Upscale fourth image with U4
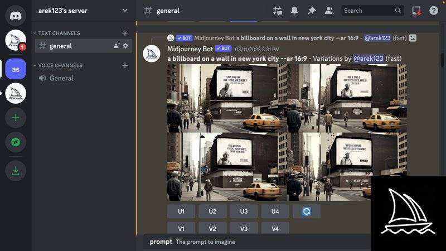This screenshot has height=251, width=446. point(275,211)
